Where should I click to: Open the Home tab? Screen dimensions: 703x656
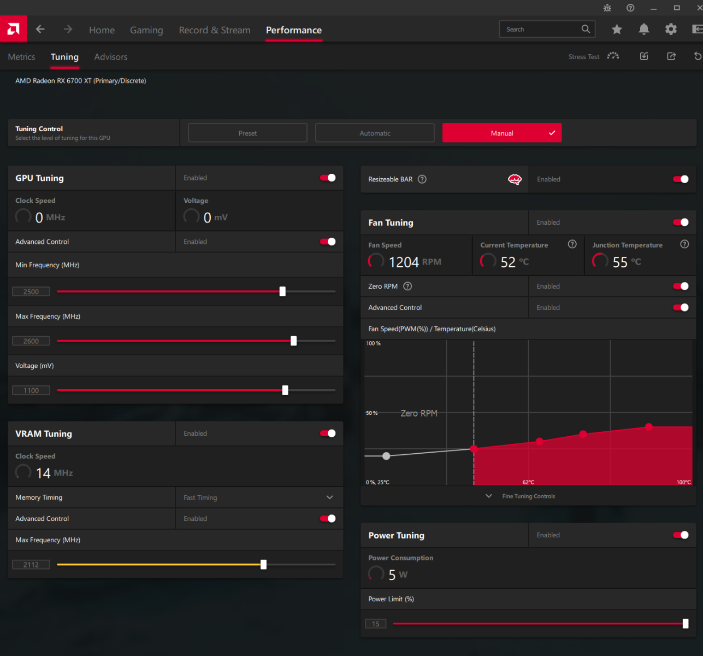pyautogui.click(x=102, y=30)
